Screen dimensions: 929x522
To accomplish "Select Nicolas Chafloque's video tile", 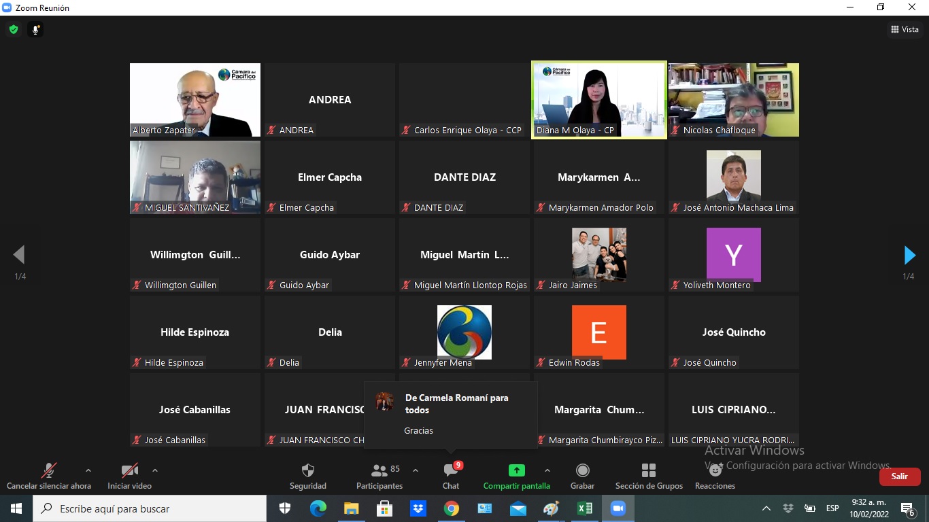I will click(x=734, y=100).
